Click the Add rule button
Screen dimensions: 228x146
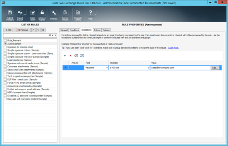[x=10, y=30]
